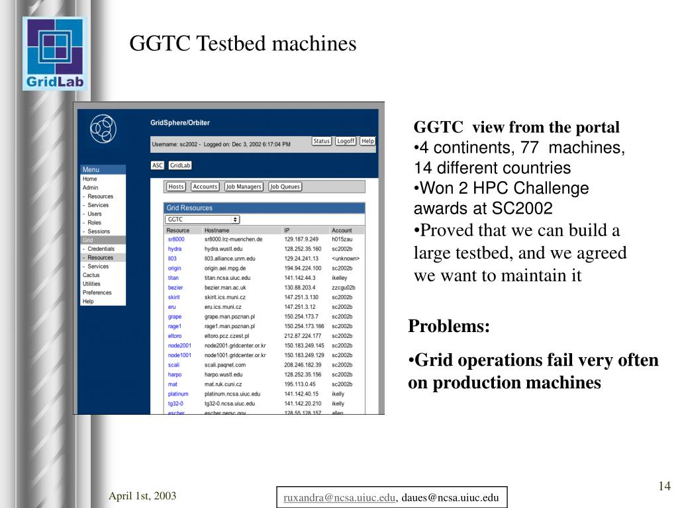Open Roles in the Menu
The height and width of the screenshot is (508, 678).
[x=94, y=222]
